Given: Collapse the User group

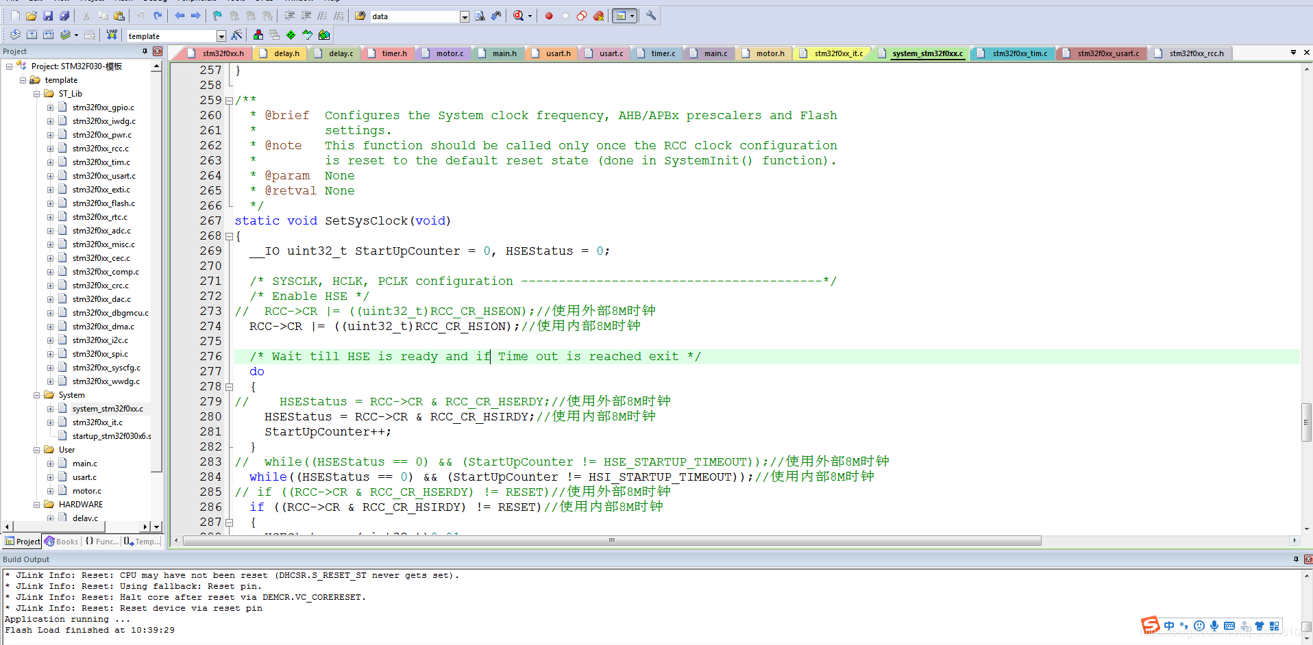Looking at the screenshot, I should (x=37, y=450).
